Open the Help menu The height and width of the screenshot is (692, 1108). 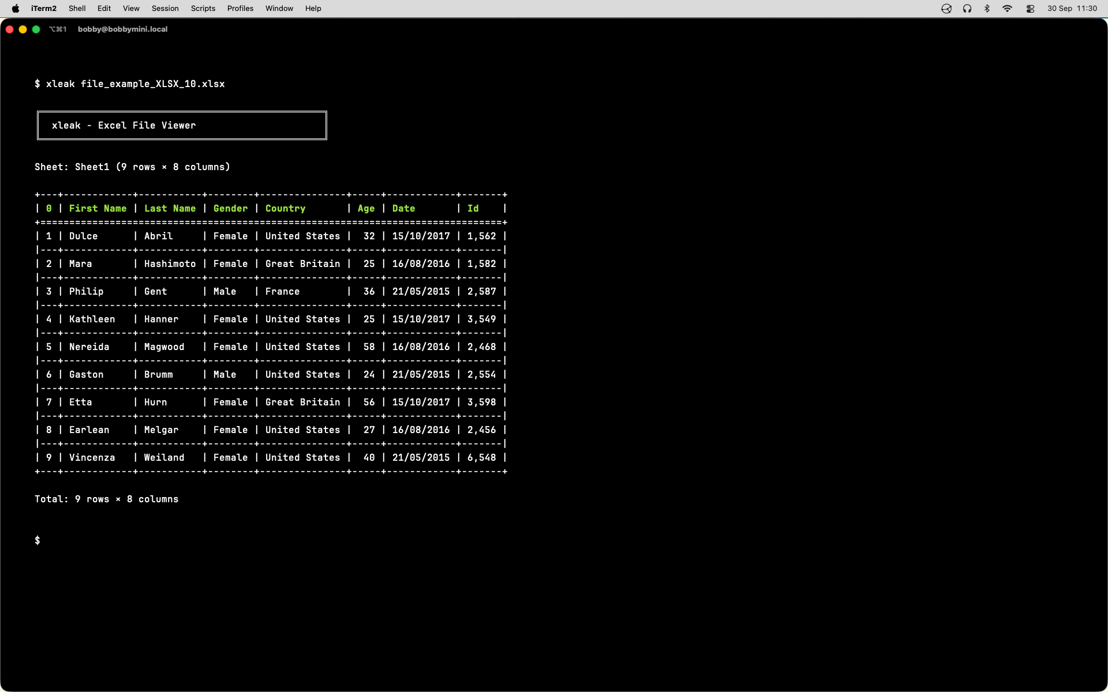pos(313,9)
